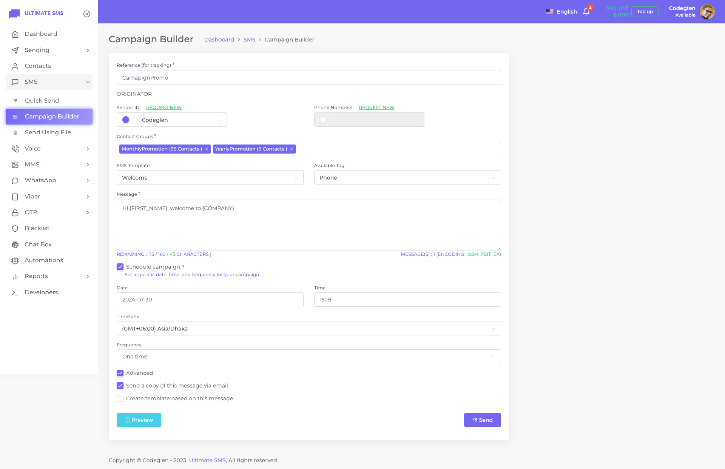Uncheck Schedule campaign checkbox
Image resolution: width=725 pixels, height=469 pixels.
point(120,267)
